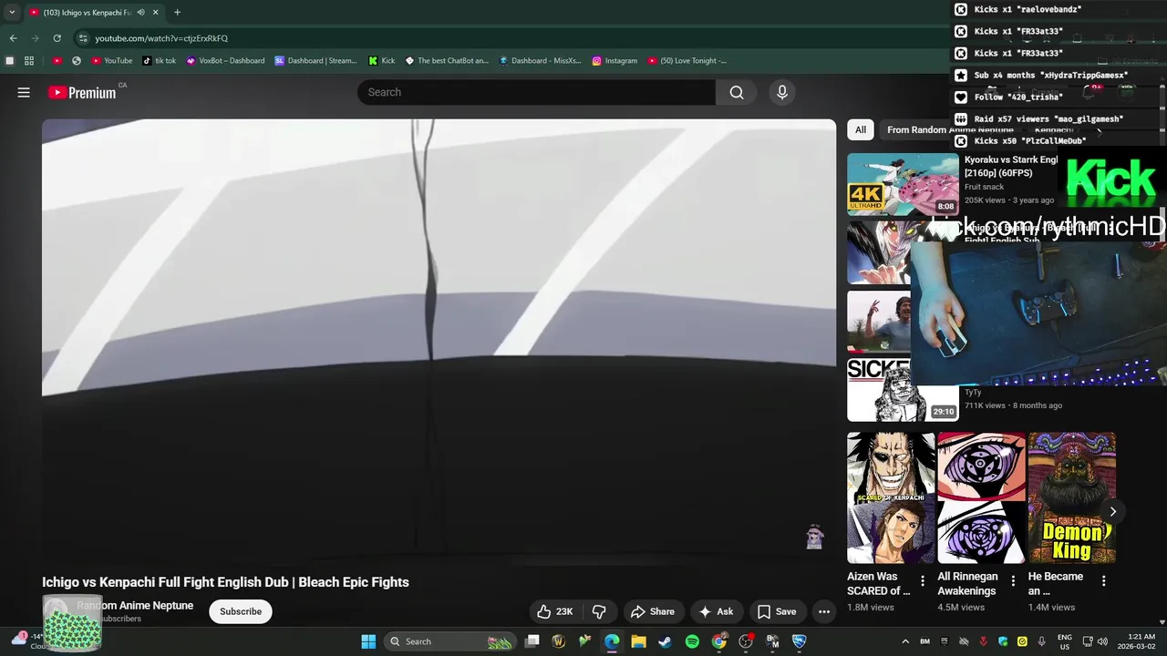
Task: Open volume control in the system tray
Action: click(x=1102, y=641)
